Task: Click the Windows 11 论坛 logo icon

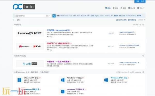Action: (19, 80)
